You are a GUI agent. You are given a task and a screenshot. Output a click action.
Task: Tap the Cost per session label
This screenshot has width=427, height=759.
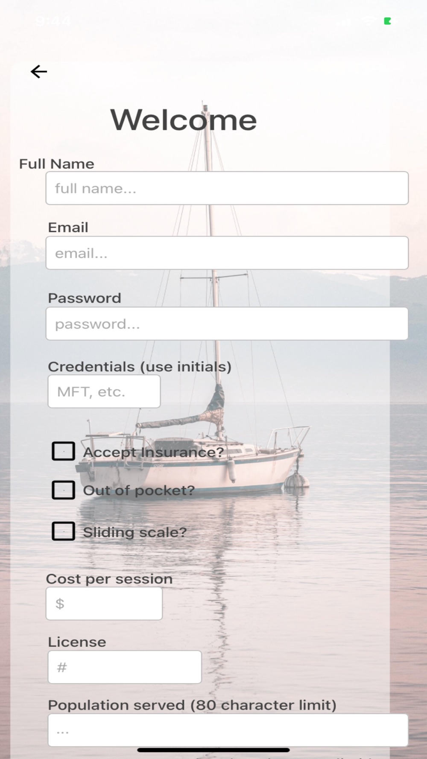coord(109,579)
